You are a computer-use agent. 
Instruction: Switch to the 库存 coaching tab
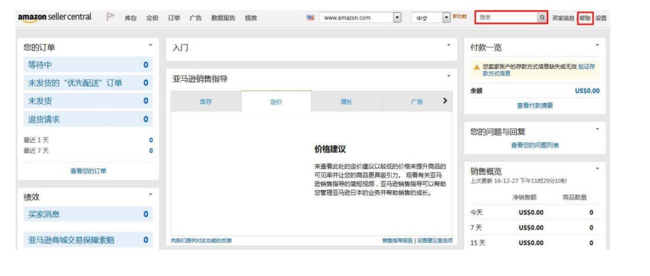click(206, 102)
